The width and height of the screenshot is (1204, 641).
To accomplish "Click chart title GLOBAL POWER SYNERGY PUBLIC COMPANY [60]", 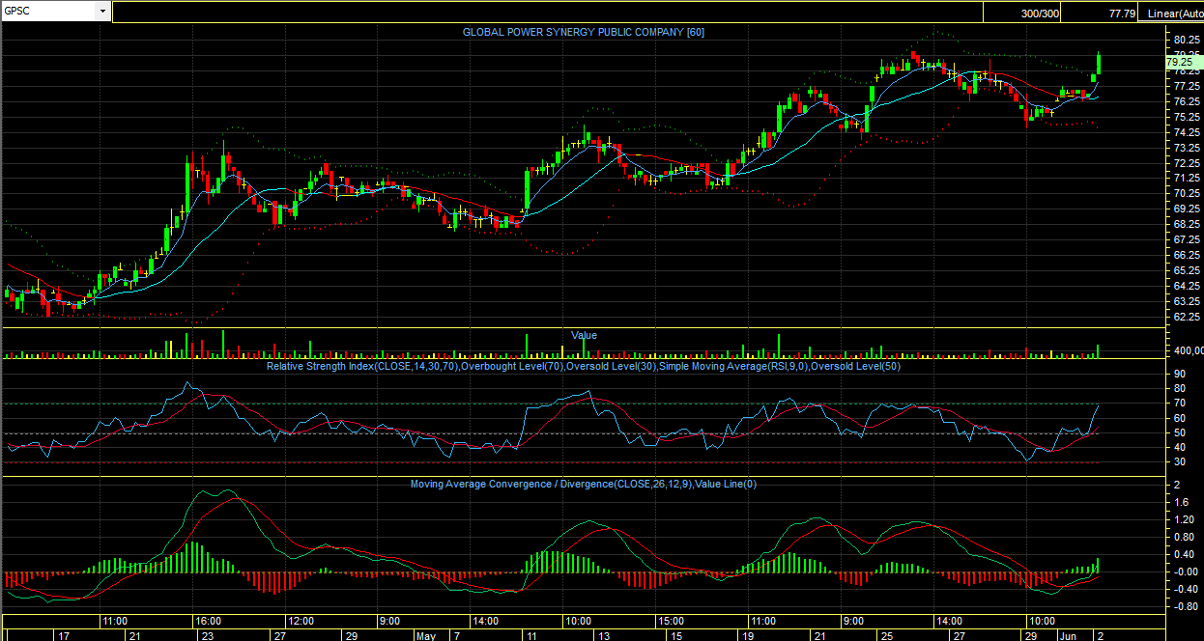I will [x=584, y=32].
